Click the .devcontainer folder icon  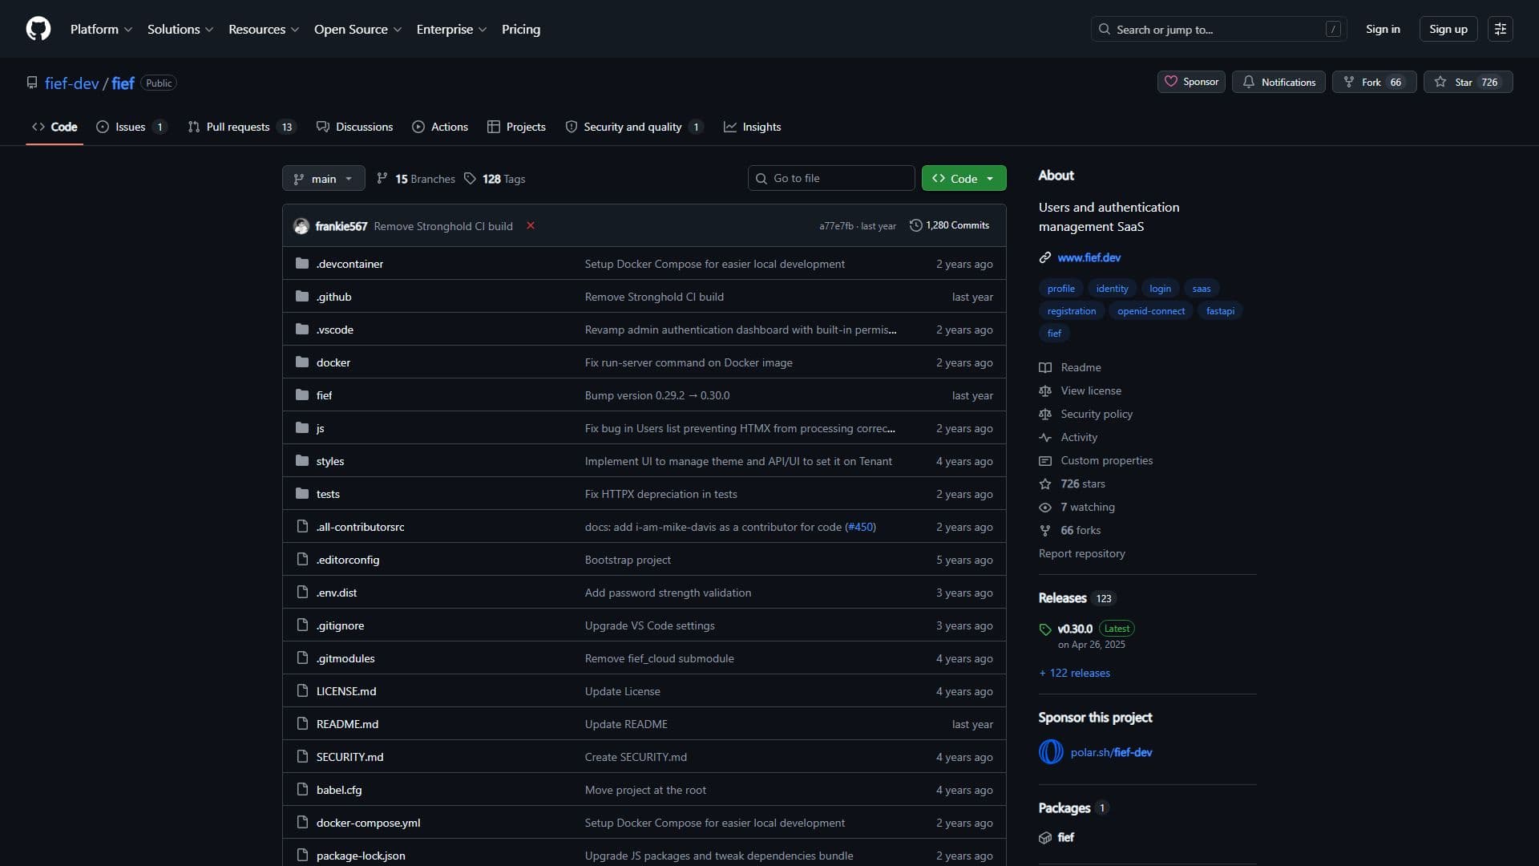pyautogui.click(x=302, y=264)
